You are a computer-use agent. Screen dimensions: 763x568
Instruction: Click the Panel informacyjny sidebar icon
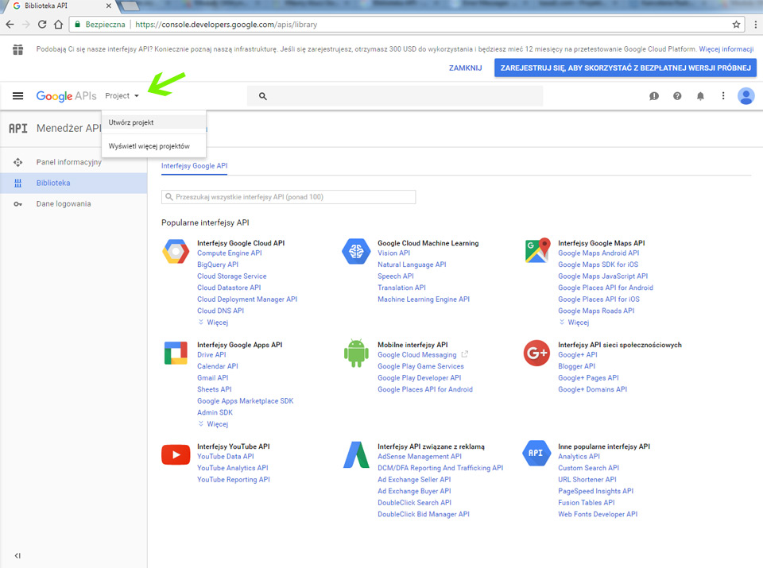(x=18, y=162)
